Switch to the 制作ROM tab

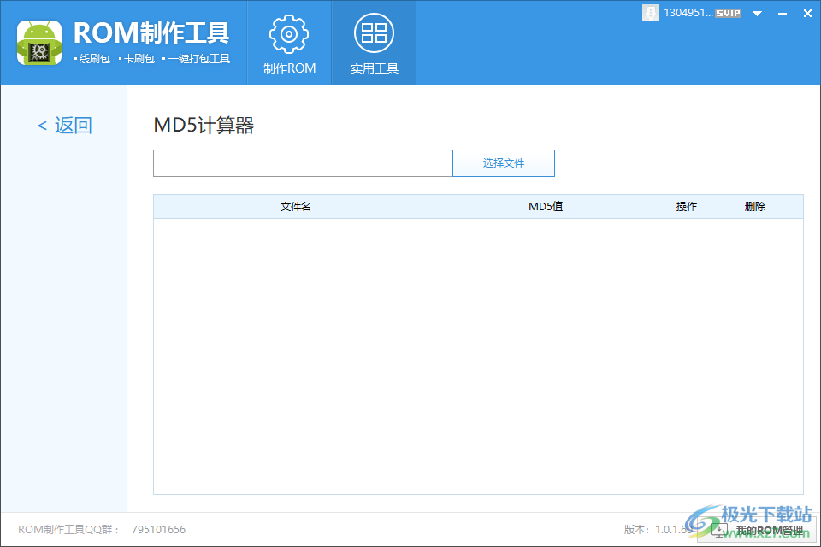[288, 43]
